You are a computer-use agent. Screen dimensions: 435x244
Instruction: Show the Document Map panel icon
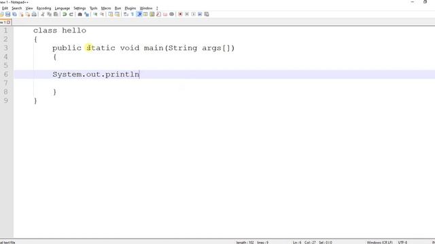pyautogui.click(x=152, y=14)
